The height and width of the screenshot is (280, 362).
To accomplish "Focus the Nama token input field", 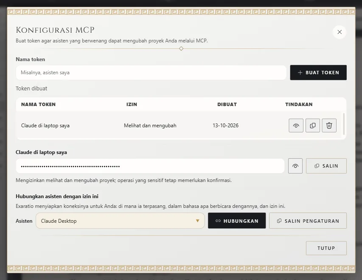I will click(151, 73).
